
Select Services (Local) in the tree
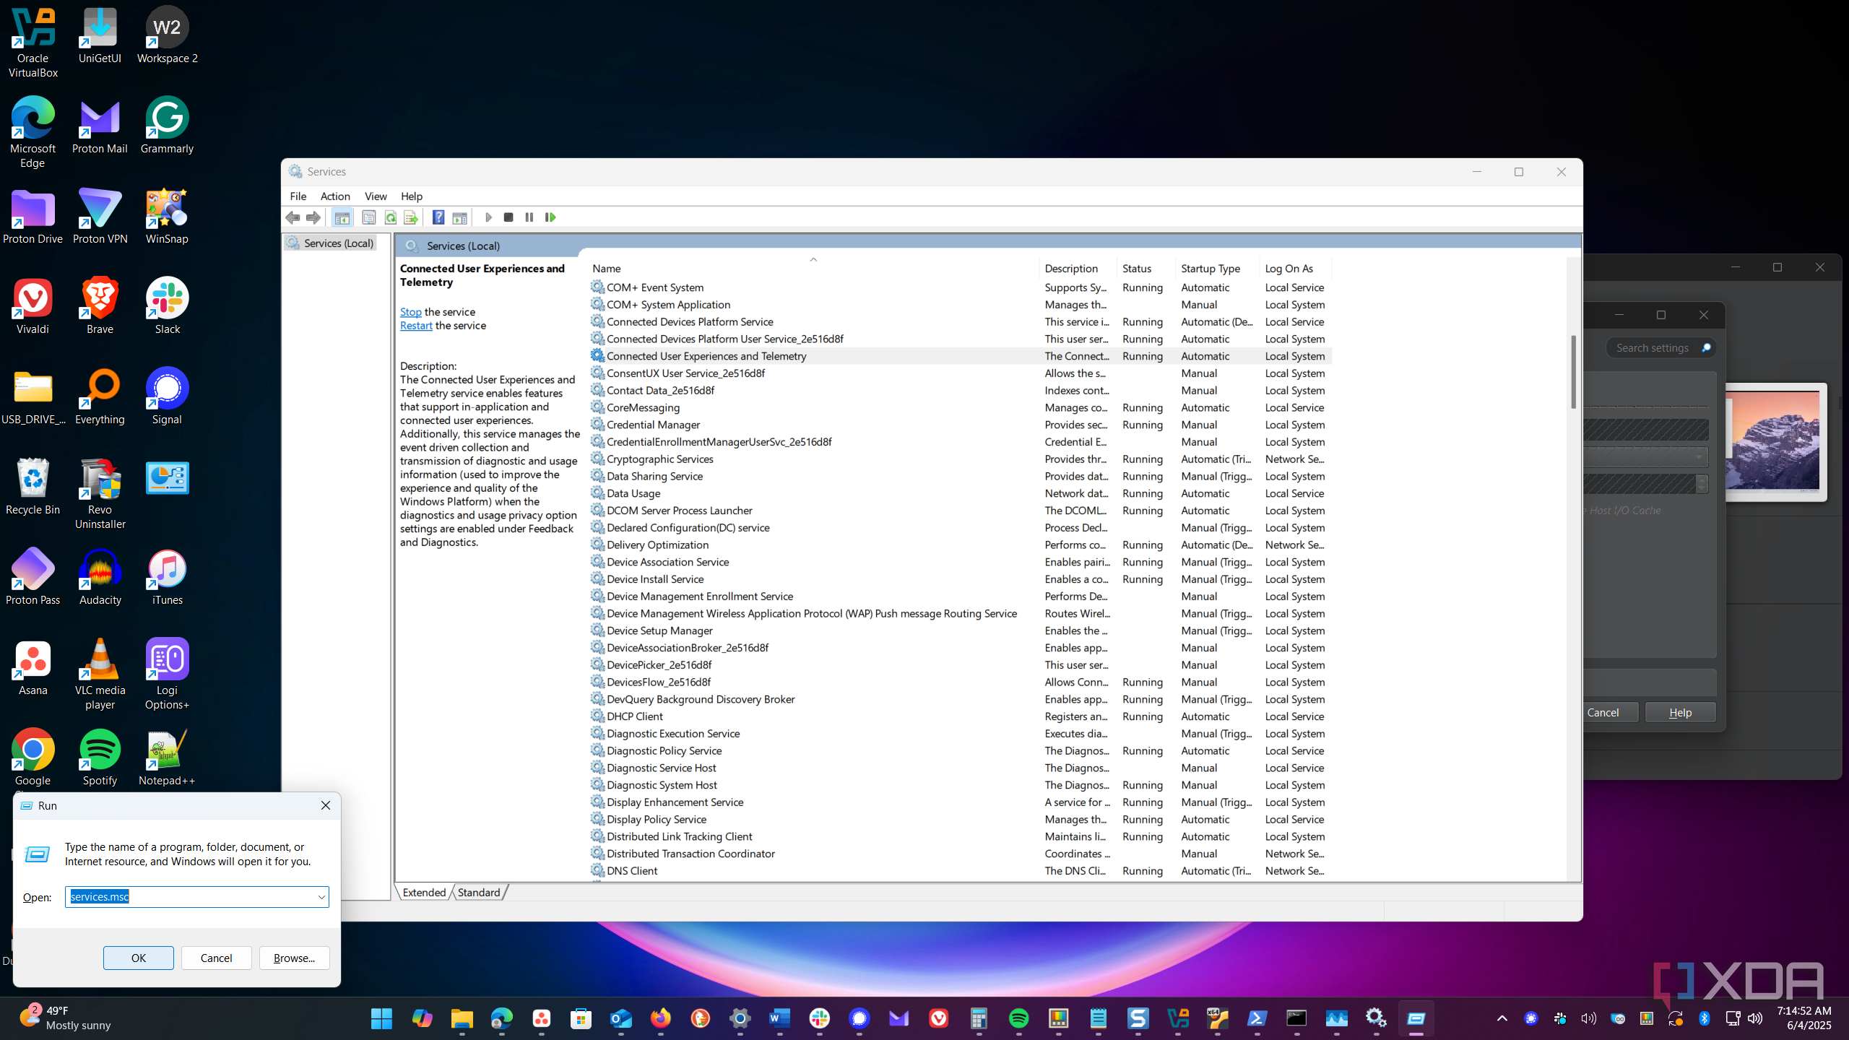pyautogui.click(x=338, y=243)
